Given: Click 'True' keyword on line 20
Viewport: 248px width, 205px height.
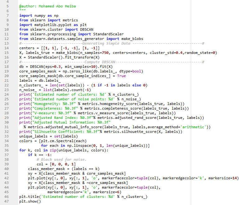Looking at the screenshot, I should (122, 76).
